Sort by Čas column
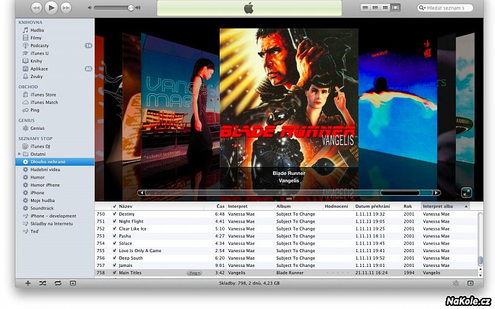495x309 pixels. click(x=220, y=206)
